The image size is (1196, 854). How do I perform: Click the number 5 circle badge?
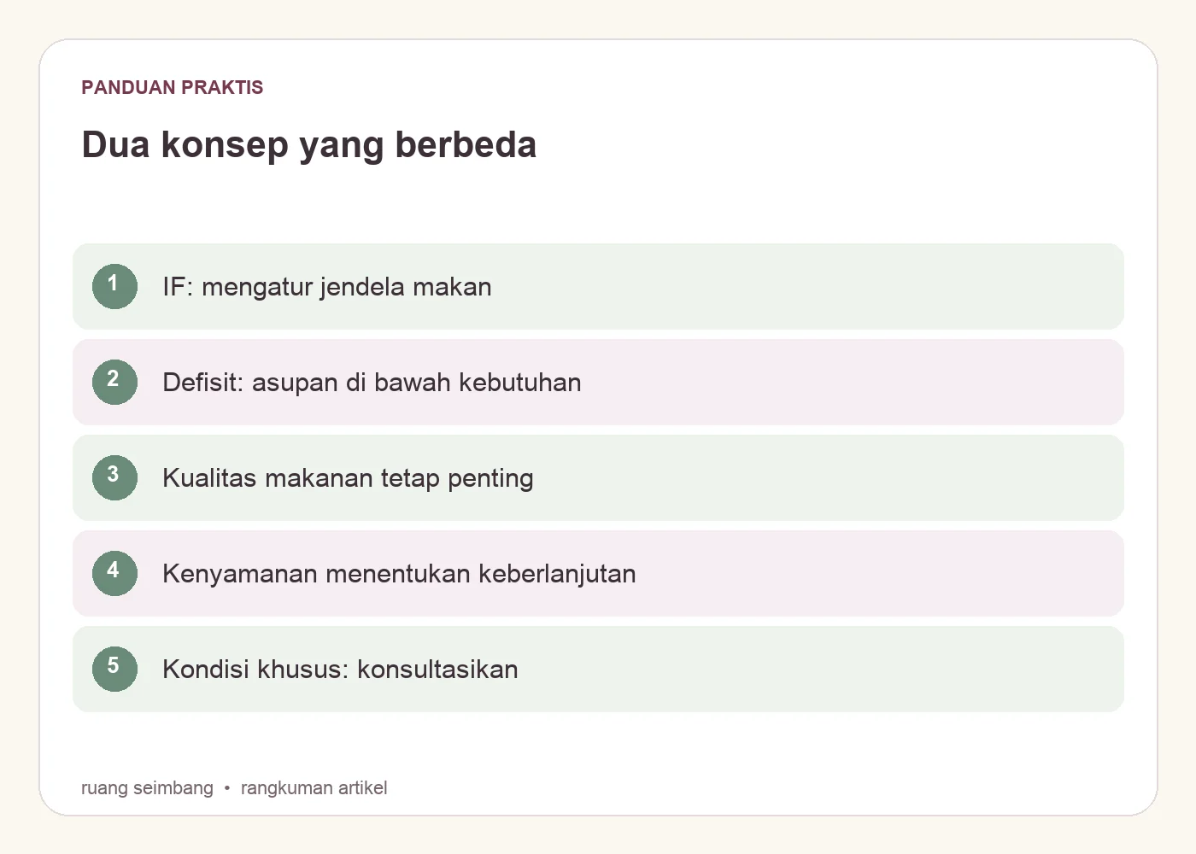(114, 669)
